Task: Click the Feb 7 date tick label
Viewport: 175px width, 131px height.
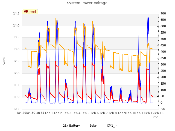Action: 104,113
